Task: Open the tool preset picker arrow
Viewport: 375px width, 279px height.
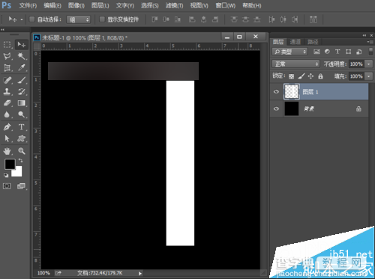Action: point(22,19)
